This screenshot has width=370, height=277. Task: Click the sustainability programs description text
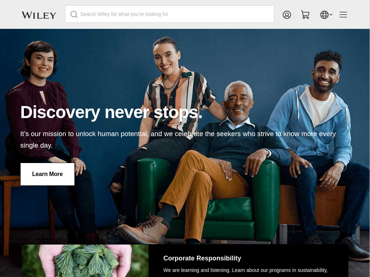click(x=245, y=270)
